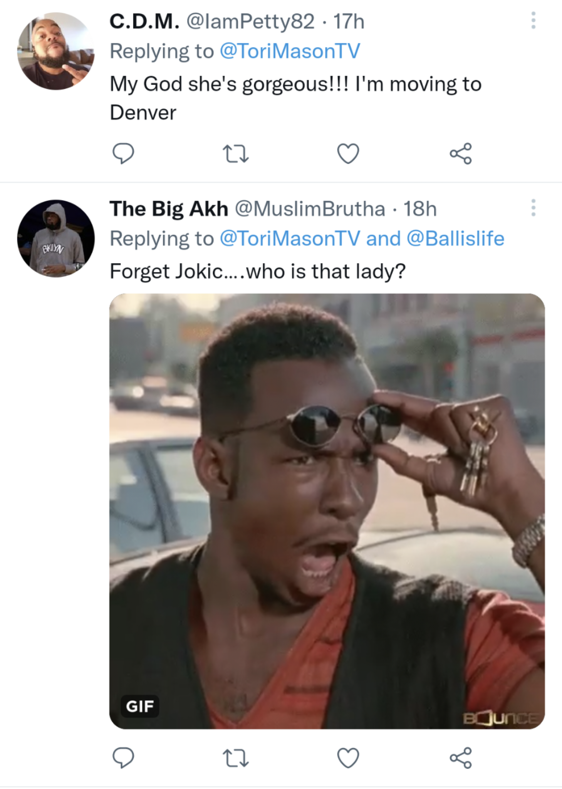
Task: Click the GIF badge on the media
Action: point(140,706)
